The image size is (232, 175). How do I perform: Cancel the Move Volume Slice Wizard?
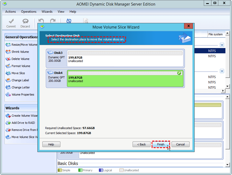[181, 144]
